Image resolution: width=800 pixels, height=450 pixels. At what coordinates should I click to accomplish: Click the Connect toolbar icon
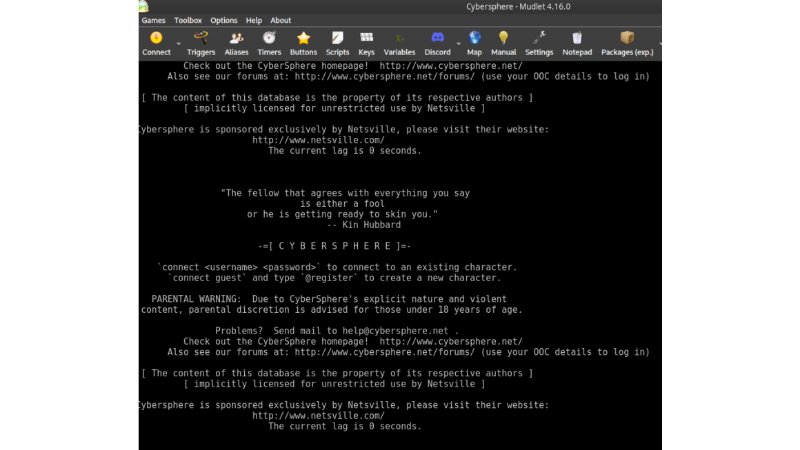156,43
